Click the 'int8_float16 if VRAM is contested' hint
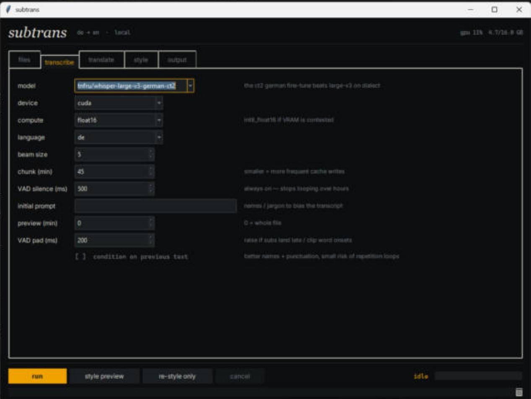The height and width of the screenshot is (399, 531). point(289,120)
